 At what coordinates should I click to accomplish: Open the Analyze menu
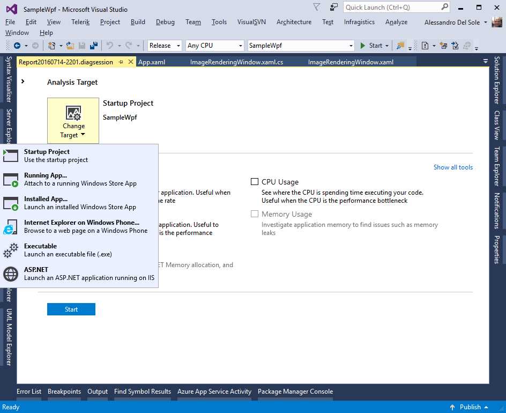tap(396, 22)
